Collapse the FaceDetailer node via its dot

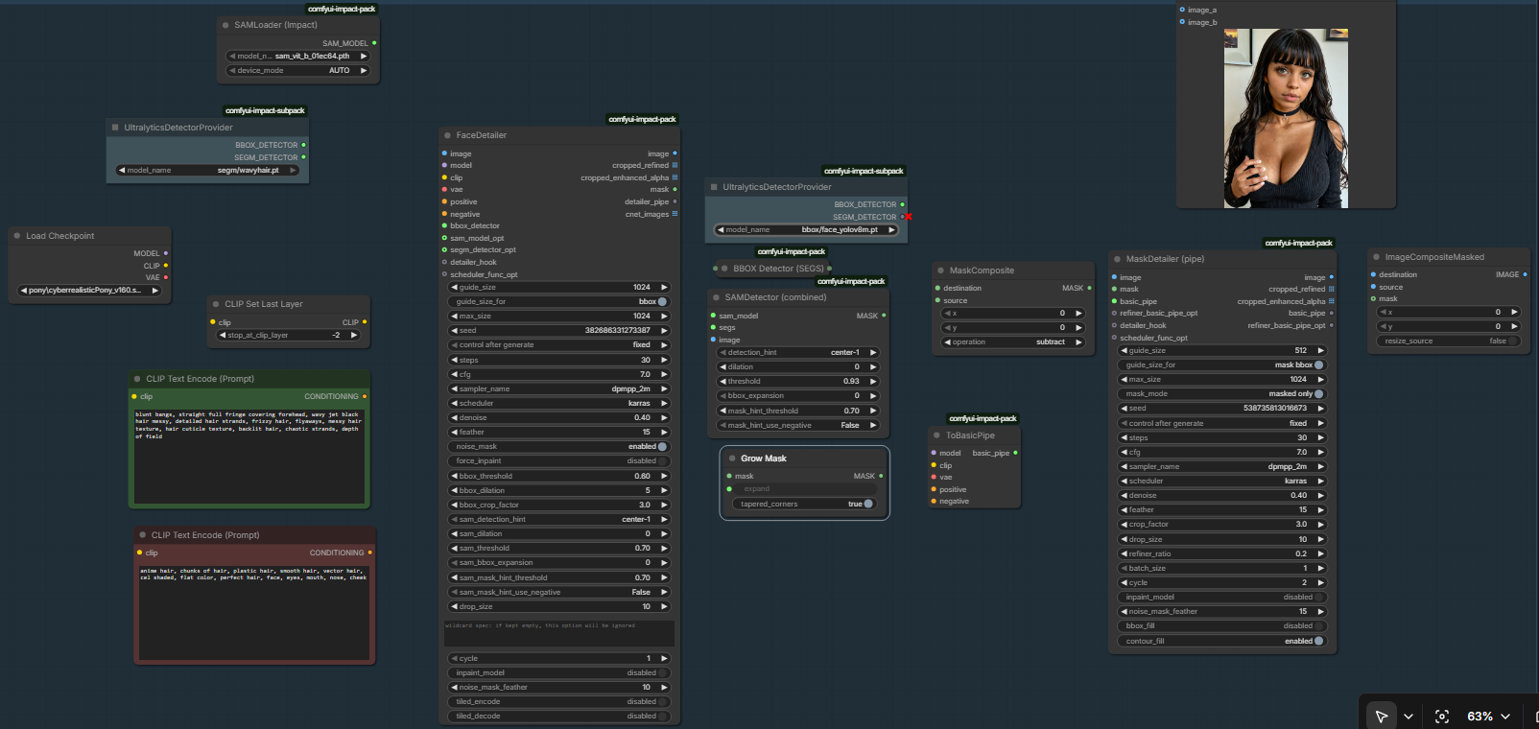(447, 135)
